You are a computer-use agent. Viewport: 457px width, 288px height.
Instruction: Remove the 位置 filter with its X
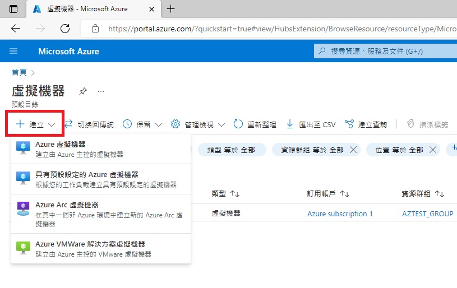coord(433,150)
